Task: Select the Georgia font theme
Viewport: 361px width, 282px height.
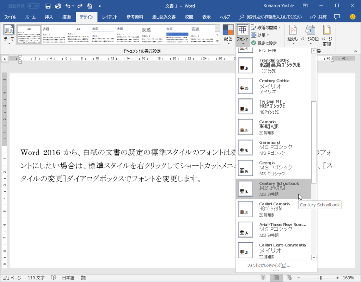Action: [274, 168]
